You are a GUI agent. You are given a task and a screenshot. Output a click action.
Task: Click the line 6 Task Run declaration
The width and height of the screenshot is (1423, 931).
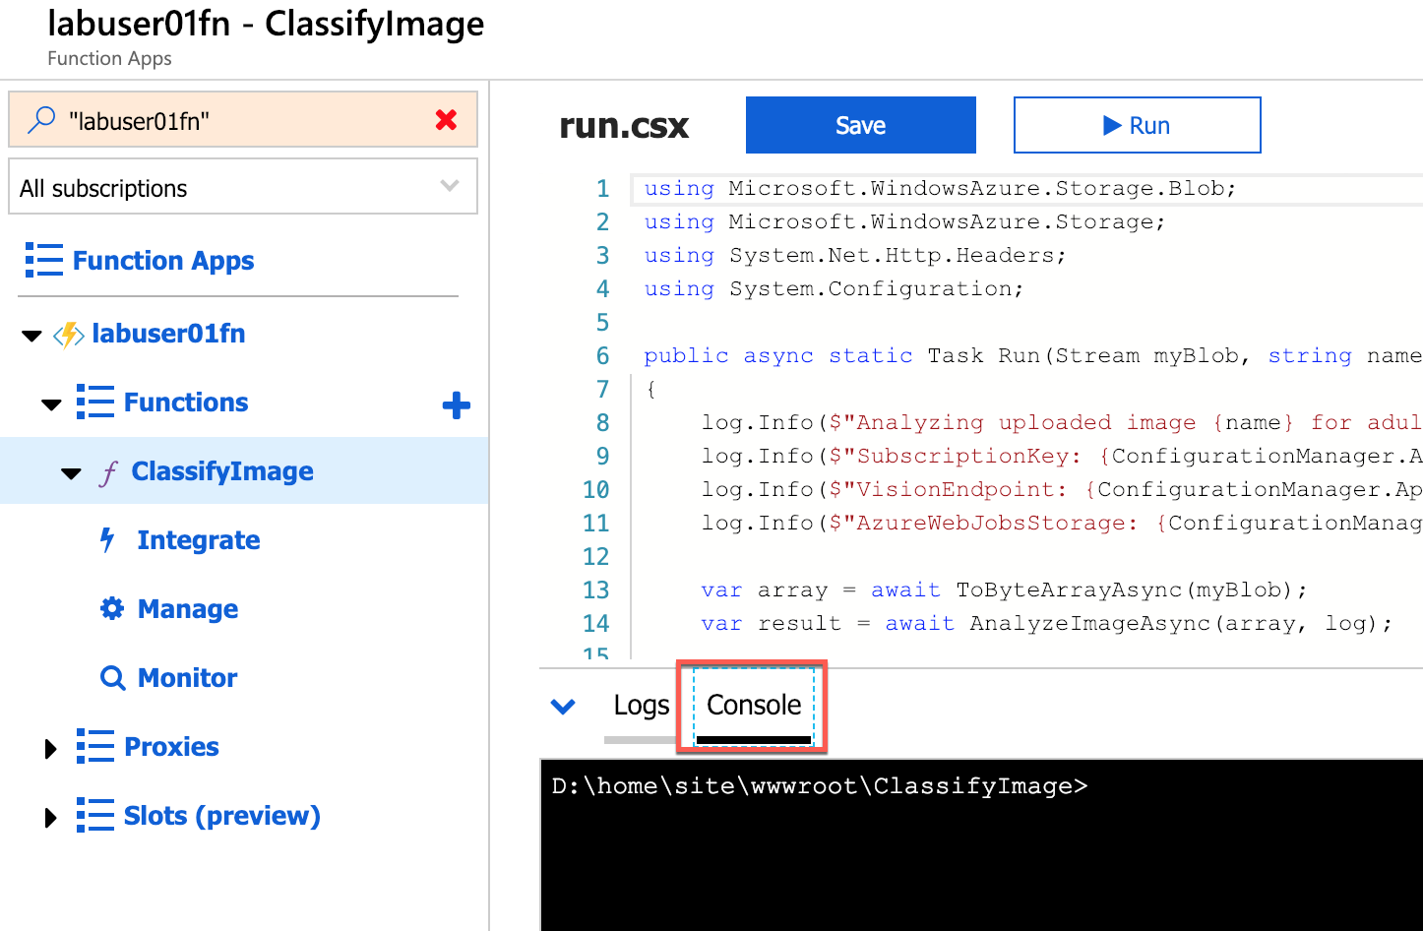(x=1032, y=355)
